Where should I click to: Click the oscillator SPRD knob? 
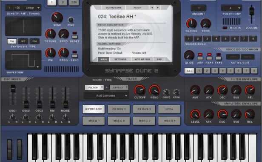(x=63, y=34)
